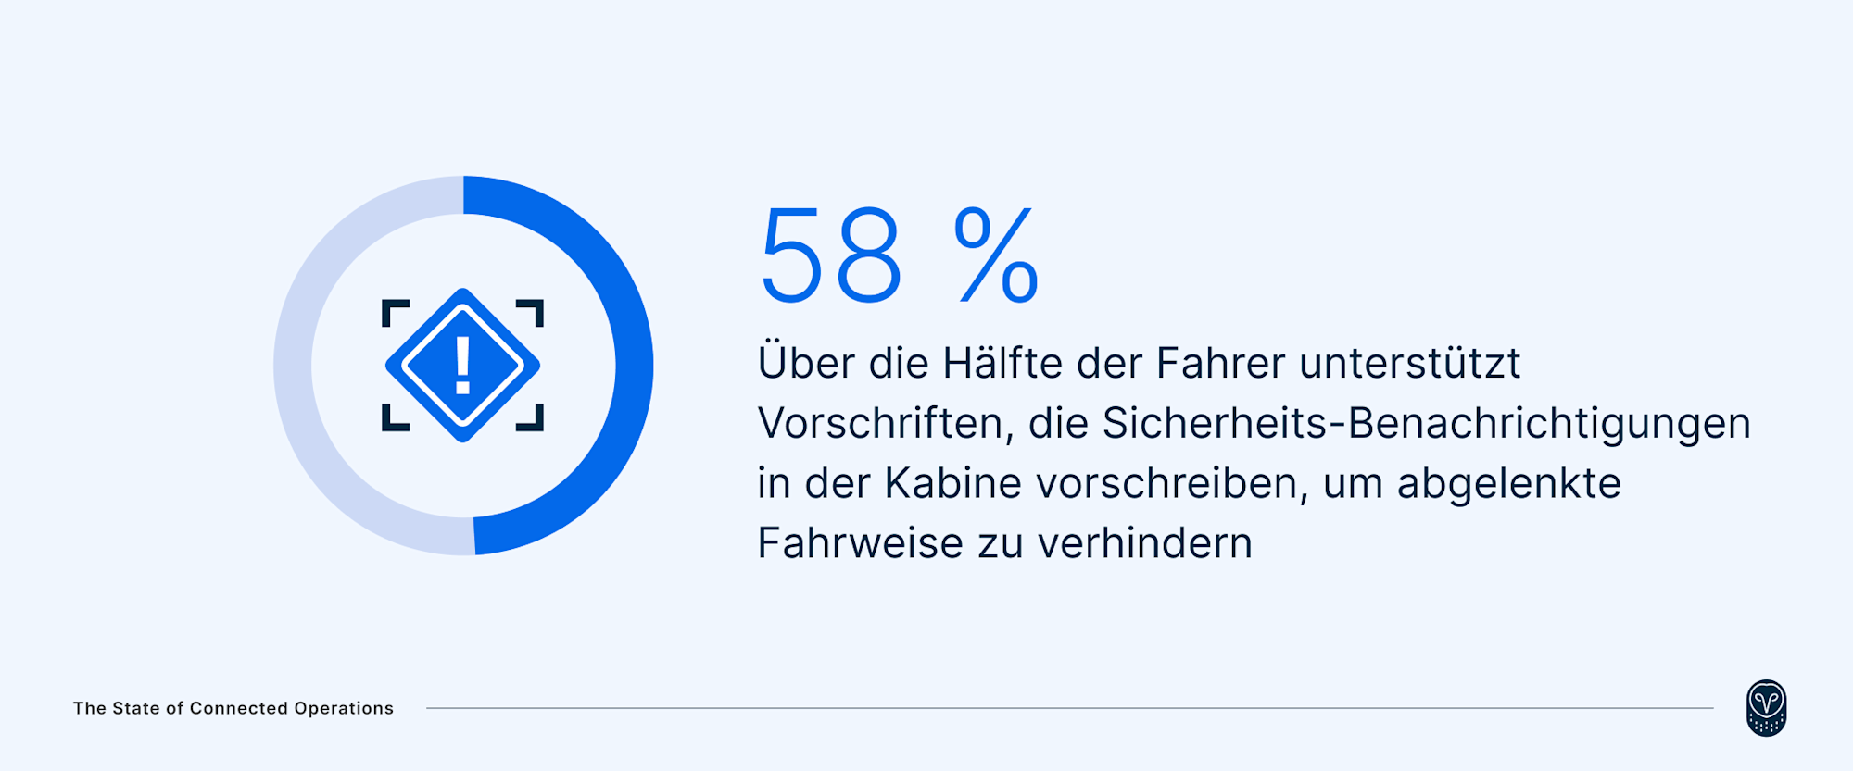The height and width of the screenshot is (771, 1853).
Task: Select the white exclamation mark in the diamond
Action: coord(462,366)
